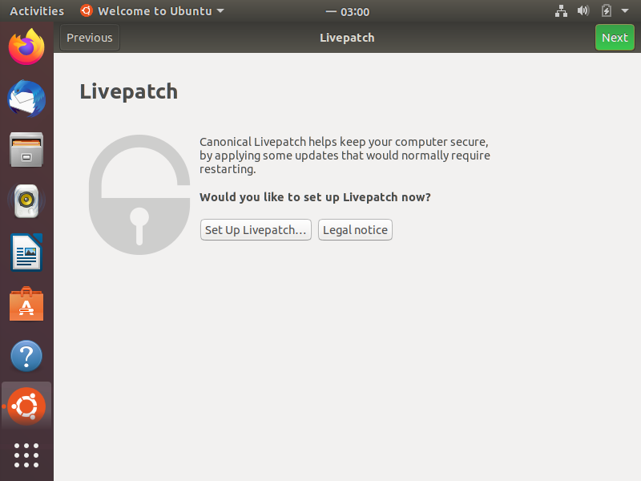This screenshot has height=481, width=641.
Task: Click the Livepatch title in header bar
Action: (347, 38)
